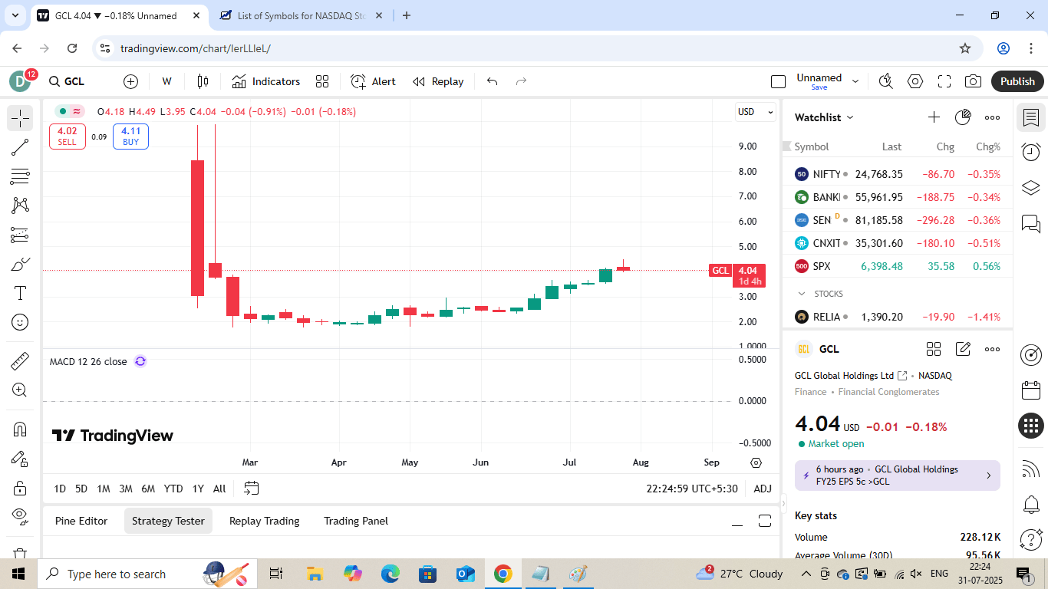The image size is (1048, 589).
Task: Click the go to date icon
Action: click(x=252, y=488)
